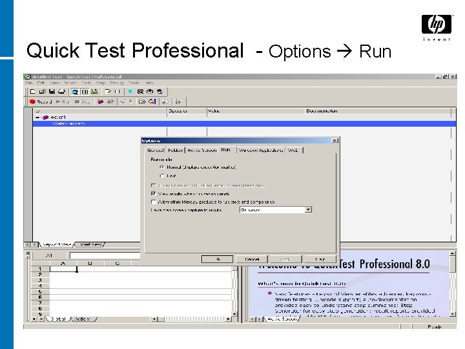Enable Allow other Mercury products to run tests
This screenshot has width=465, height=349.
coord(153,202)
